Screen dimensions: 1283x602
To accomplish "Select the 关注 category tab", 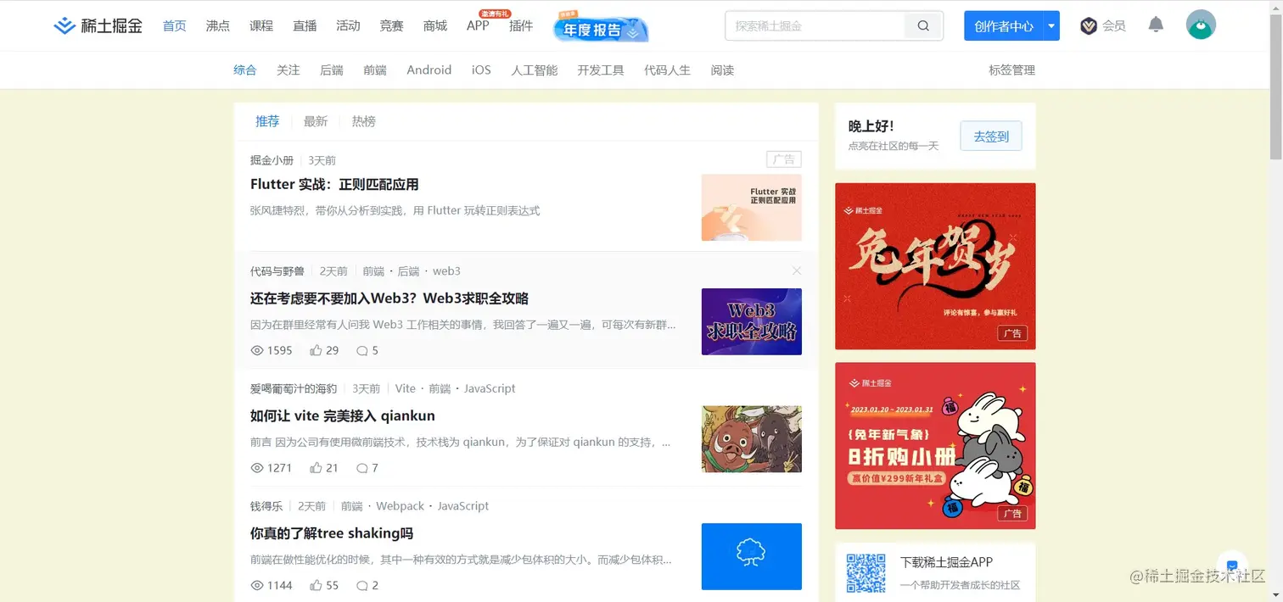I will pos(289,70).
